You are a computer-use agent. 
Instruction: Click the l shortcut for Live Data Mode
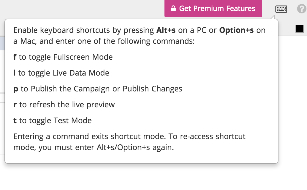click(15, 73)
